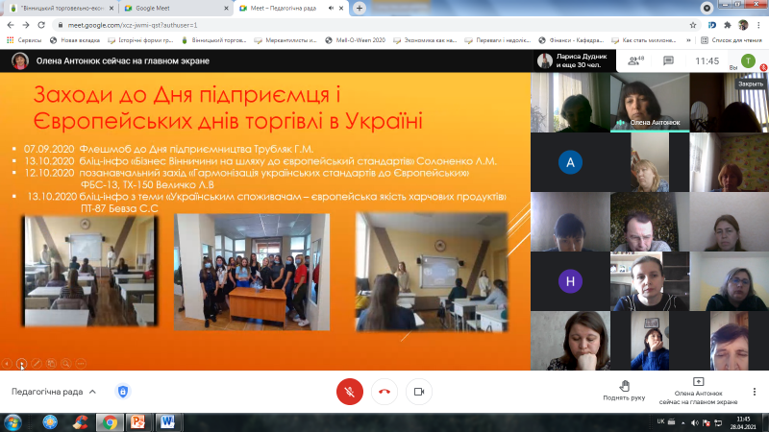
Task: Reload the Meet page
Action: point(41,25)
